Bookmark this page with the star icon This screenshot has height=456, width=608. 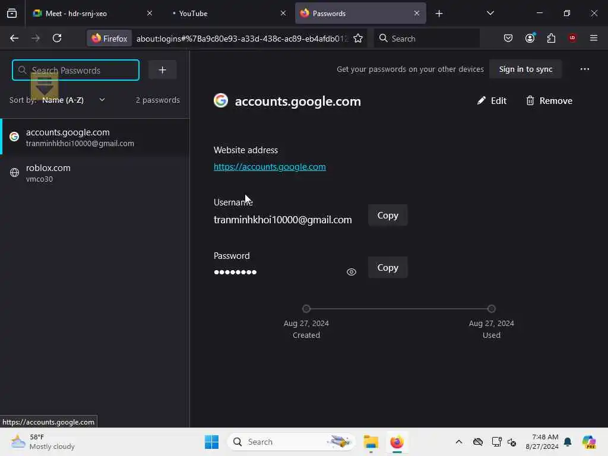coord(358,39)
